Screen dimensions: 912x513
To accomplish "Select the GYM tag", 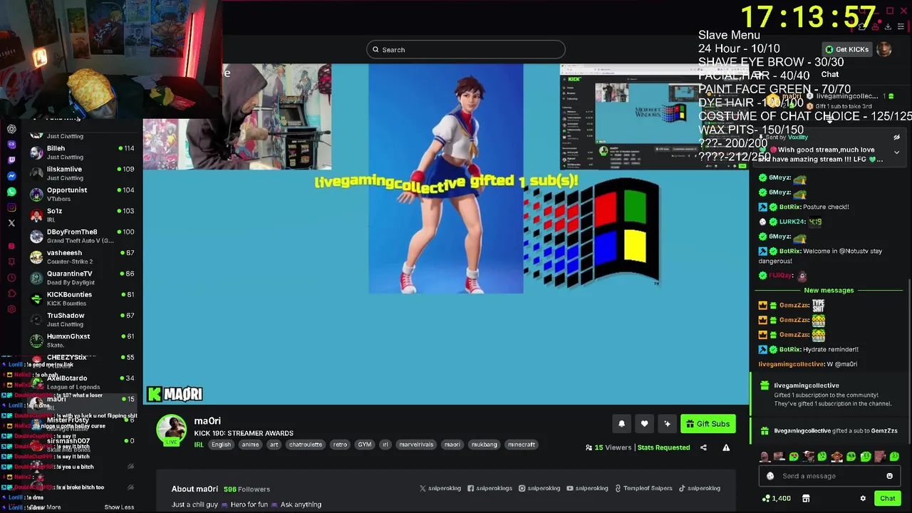I will 365,445.
